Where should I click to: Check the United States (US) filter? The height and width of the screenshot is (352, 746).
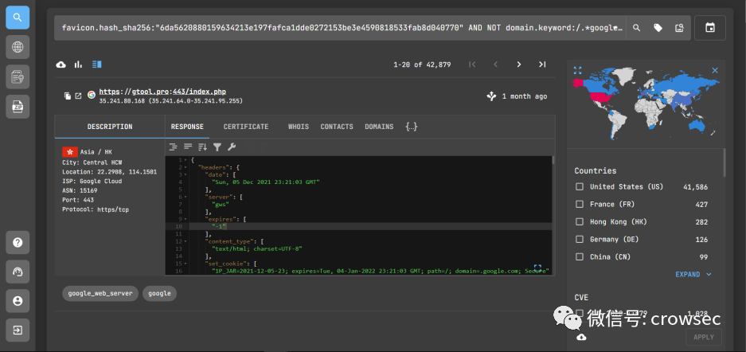click(580, 186)
